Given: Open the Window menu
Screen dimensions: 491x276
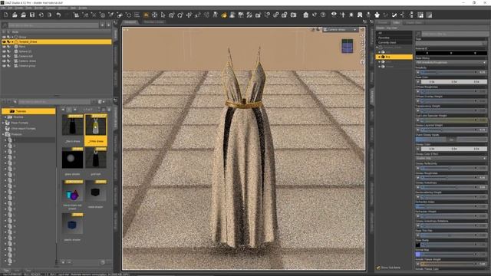Looking at the screenshot, I should [63, 8].
